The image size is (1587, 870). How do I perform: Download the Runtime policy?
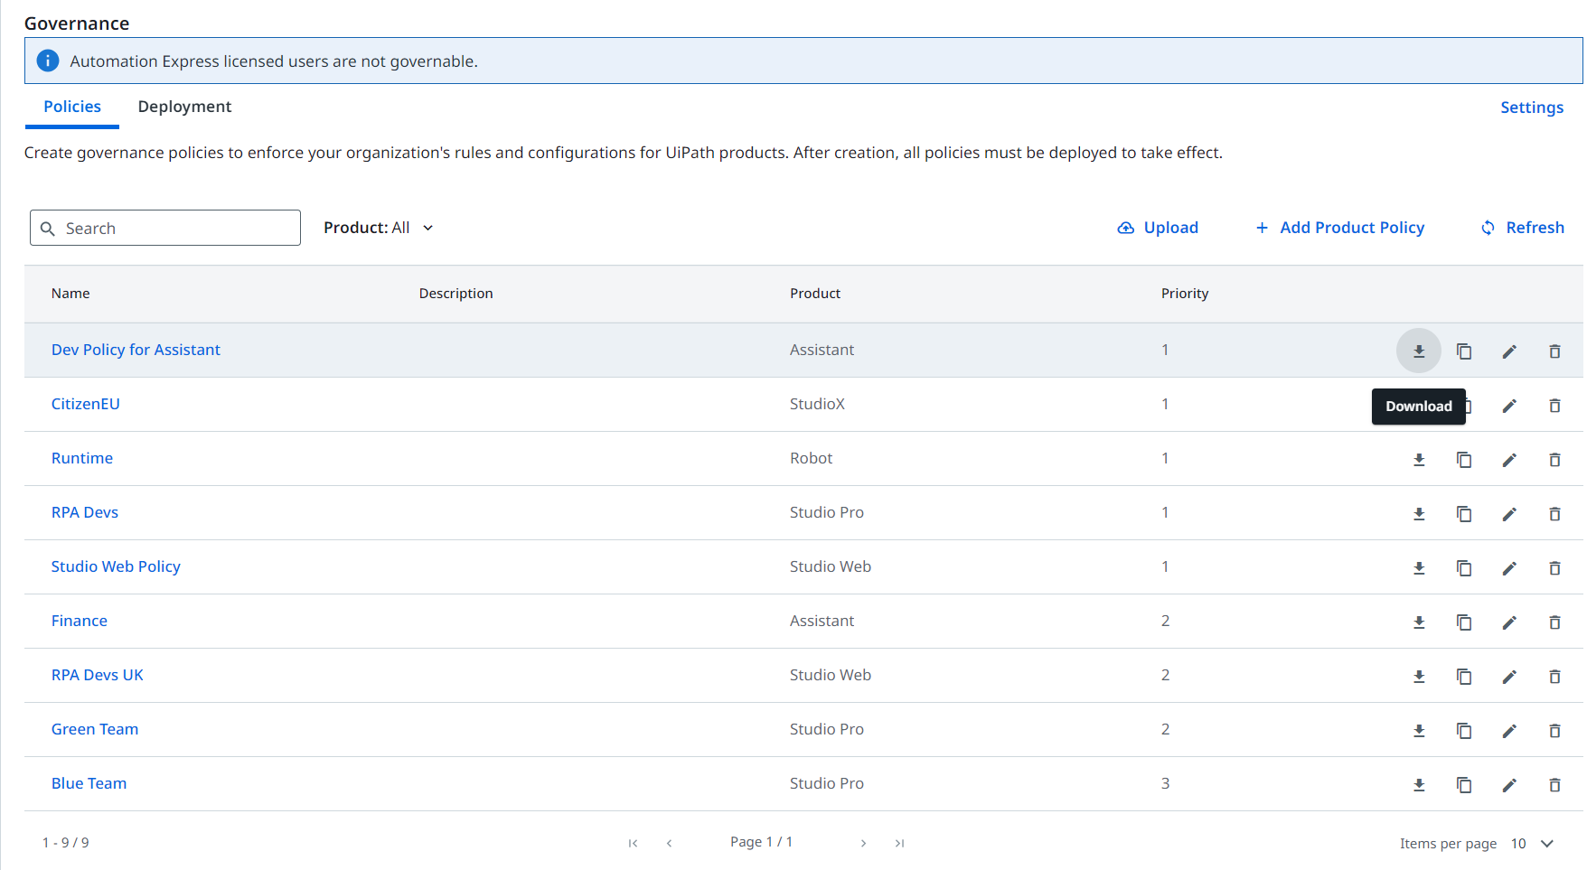point(1419,459)
